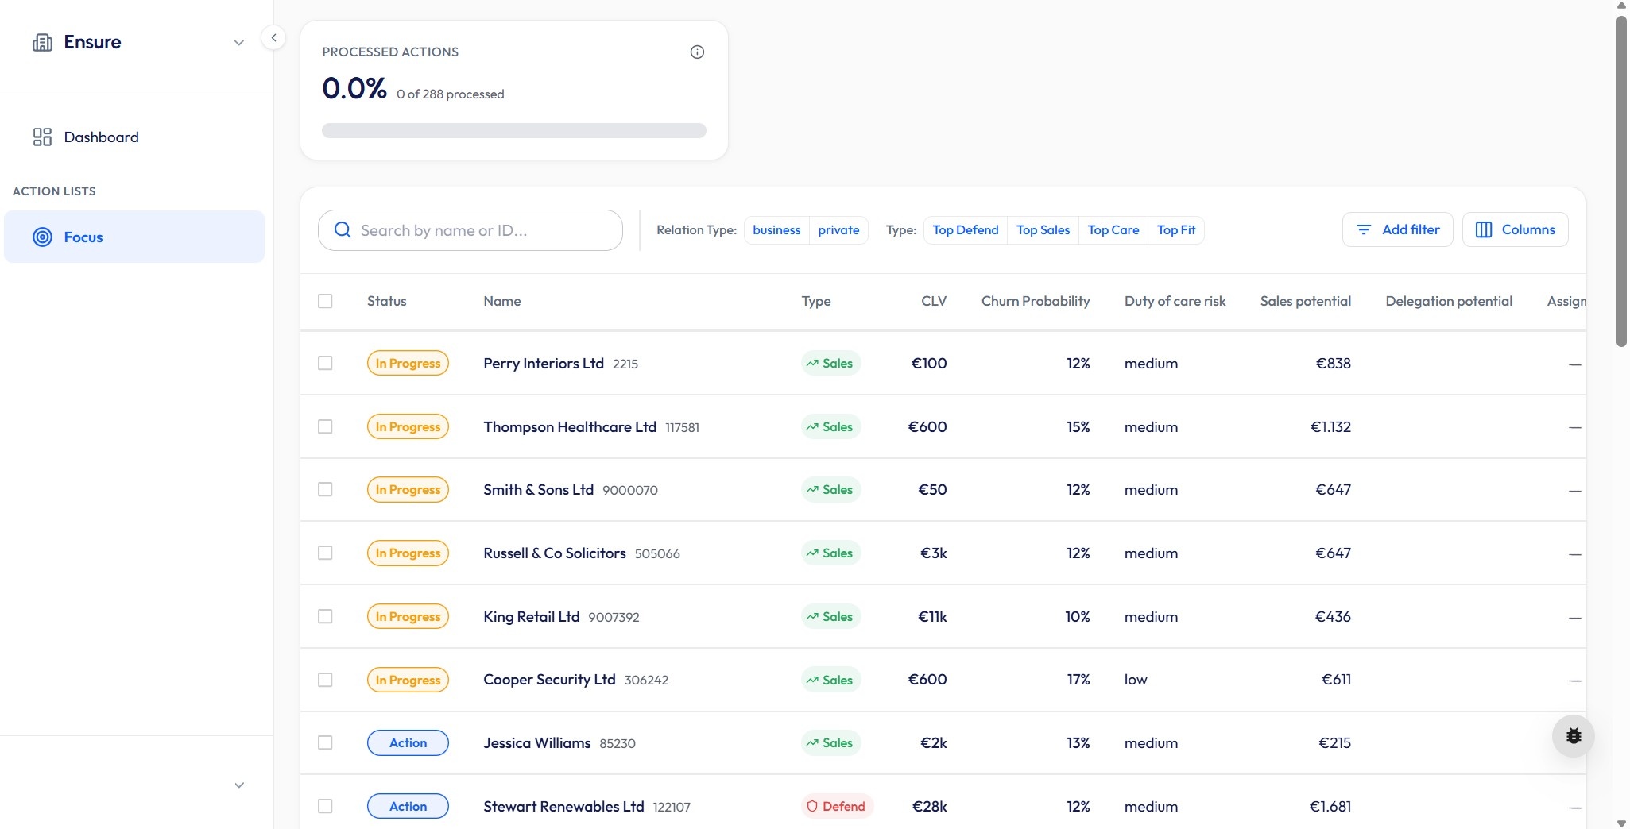Expand the Ensure organization dropdown
The height and width of the screenshot is (829, 1630).
coord(238,43)
